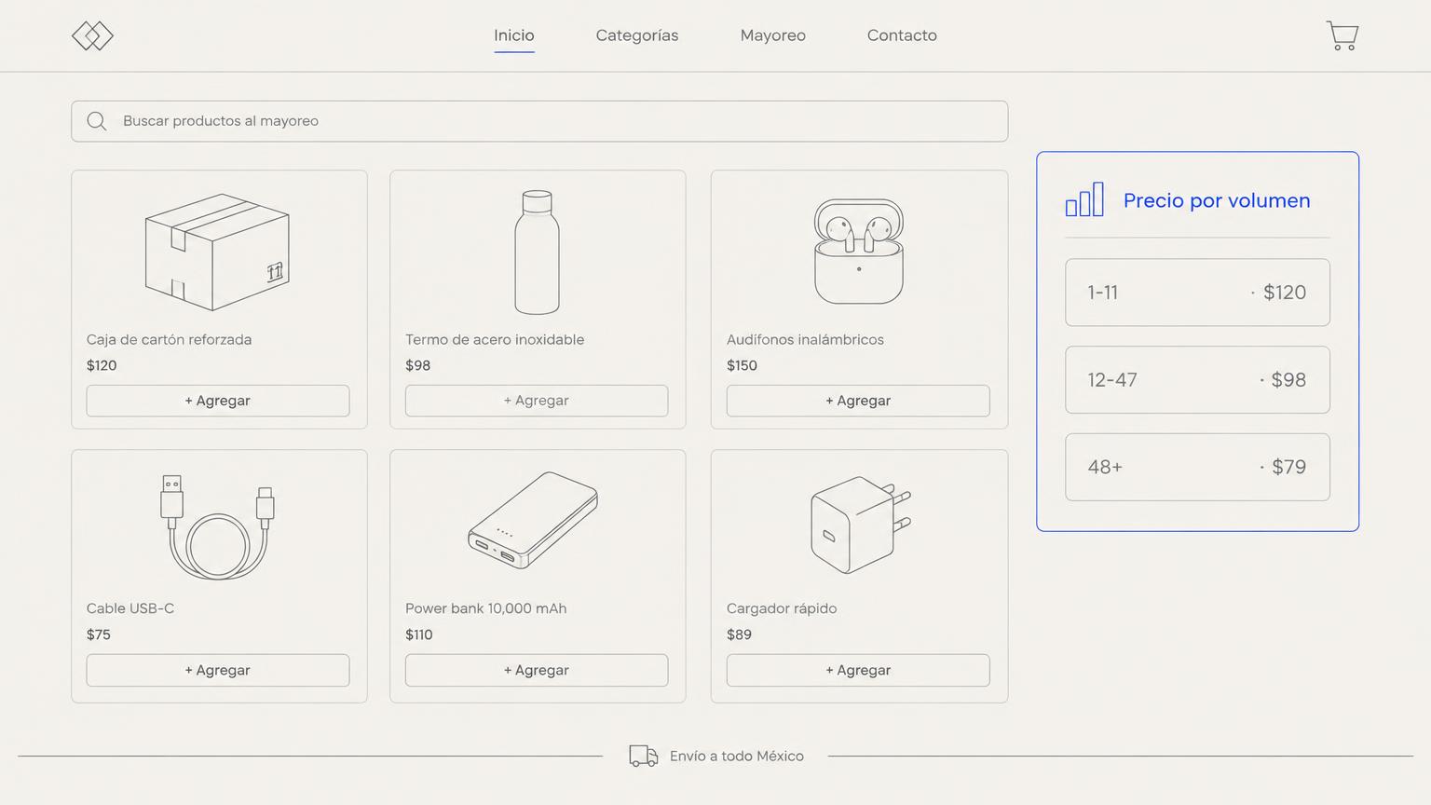
Task: Open the Contacto page
Action: pyautogui.click(x=902, y=35)
